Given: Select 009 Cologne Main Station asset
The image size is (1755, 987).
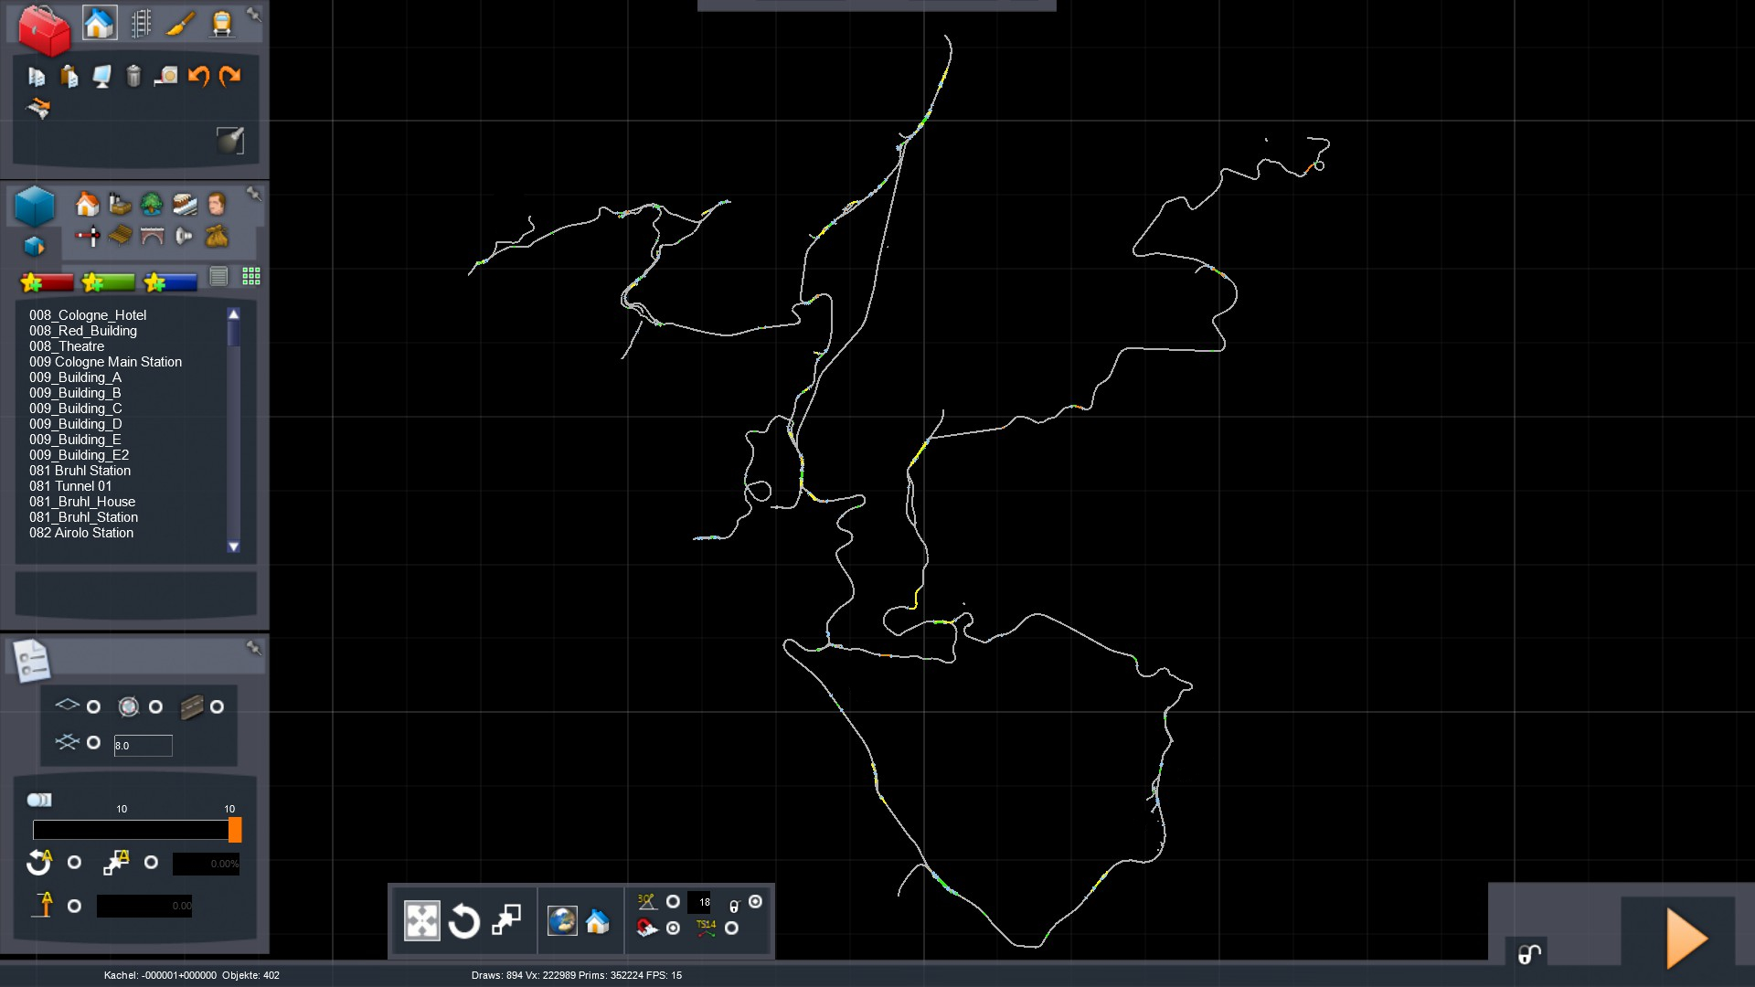Looking at the screenshot, I should 105,362.
